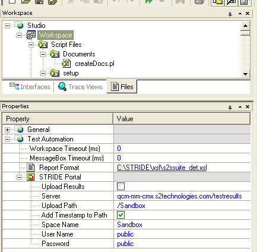The width and height of the screenshot is (257, 252).
Task: Click the workspace tree scroll down arrow
Action: 245,74
